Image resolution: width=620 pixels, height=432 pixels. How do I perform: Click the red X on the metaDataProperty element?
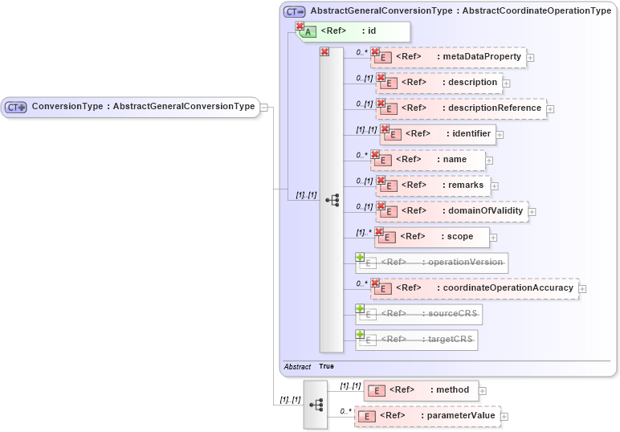[375, 51]
